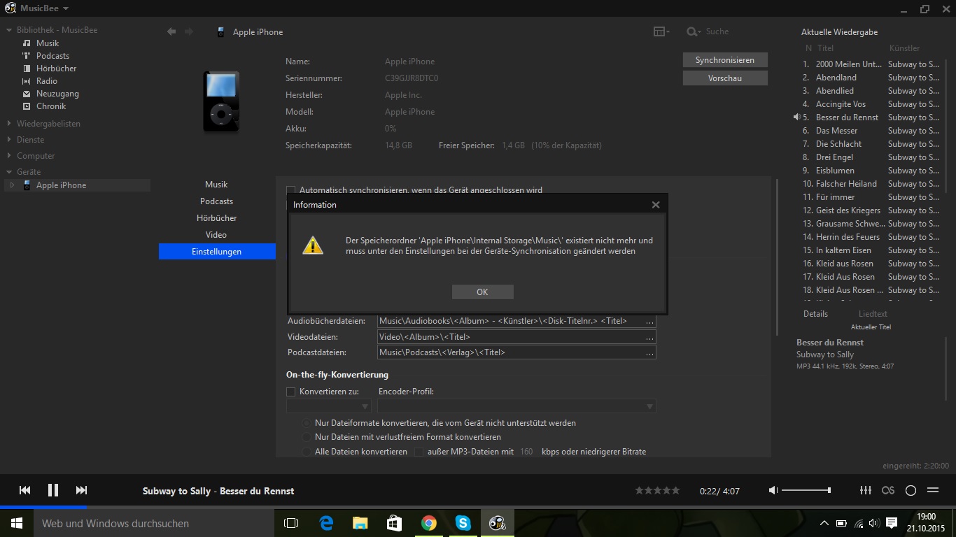
Task: Click the back navigation arrow
Action: 171,31
